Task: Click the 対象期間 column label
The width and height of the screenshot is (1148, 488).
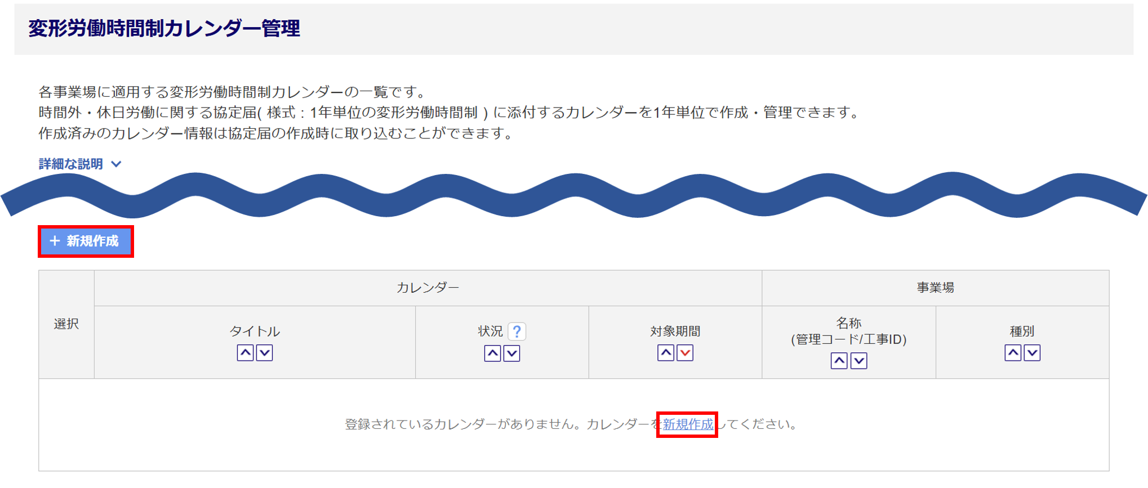Action: tap(675, 332)
